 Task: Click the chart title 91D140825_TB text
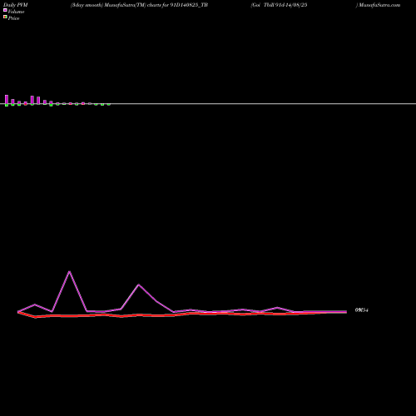pos(189,5)
